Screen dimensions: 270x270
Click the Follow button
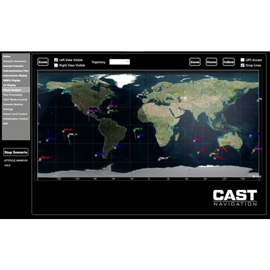click(229, 62)
